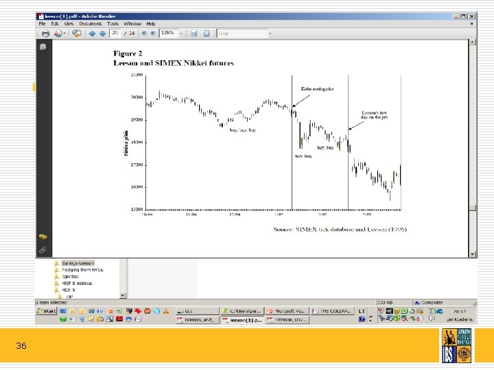The width and height of the screenshot is (494, 370).
Task: Click the scroll-up arrow of the document scrollbar
Action: (x=472, y=42)
